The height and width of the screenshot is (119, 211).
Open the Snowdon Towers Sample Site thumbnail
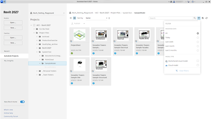79,65
